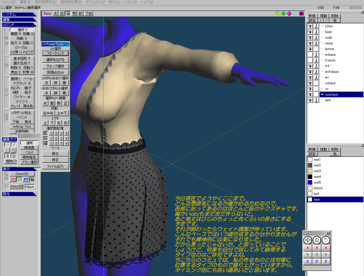364x276 pixels.
Task: Toggle the lock icon on body layer
Action: point(316,32)
